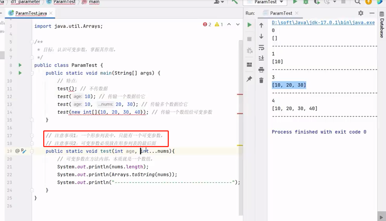Print the console output

tap(261, 70)
